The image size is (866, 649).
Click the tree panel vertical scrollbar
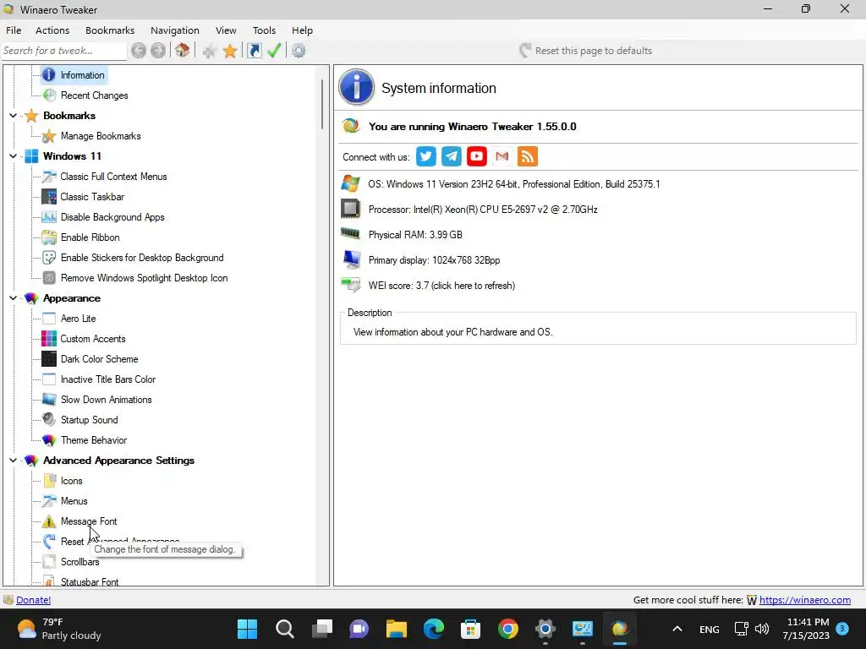pyautogui.click(x=322, y=105)
